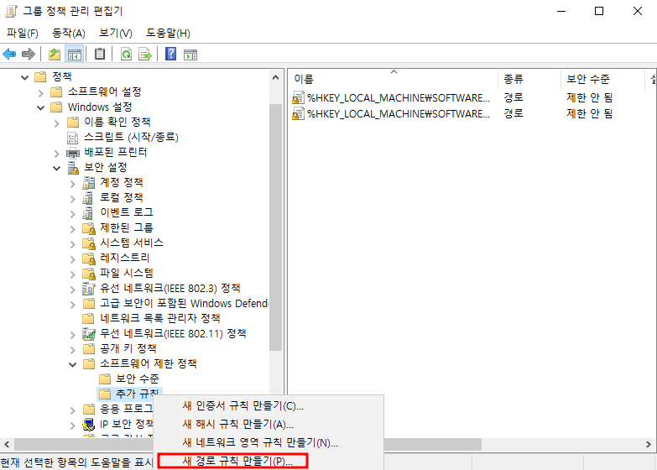Click the second registry path rule icon

[298, 113]
